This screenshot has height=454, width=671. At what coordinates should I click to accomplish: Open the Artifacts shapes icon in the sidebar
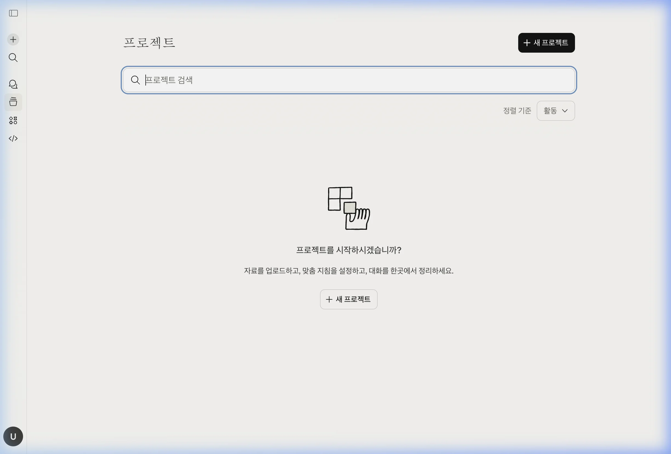click(13, 121)
